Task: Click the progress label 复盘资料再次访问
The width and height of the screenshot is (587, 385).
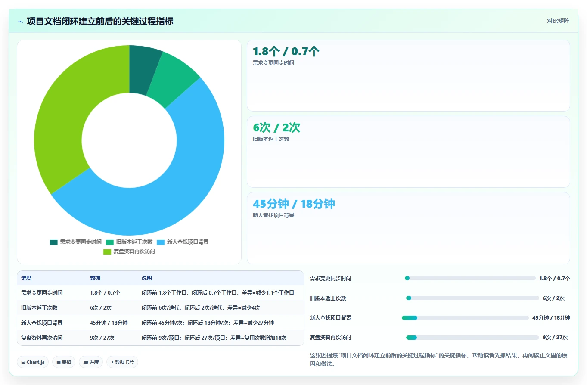Action: 330,338
